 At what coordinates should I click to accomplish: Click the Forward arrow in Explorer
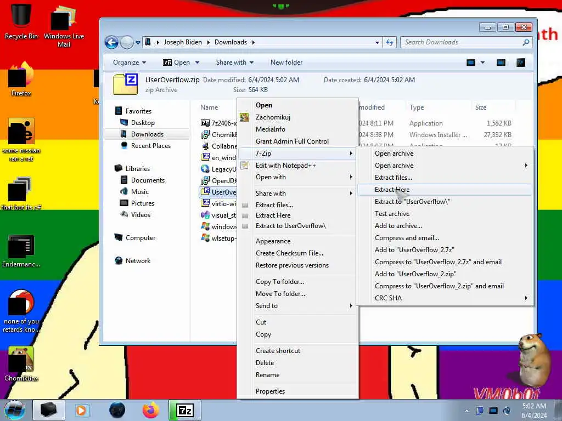pyautogui.click(x=127, y=43)
